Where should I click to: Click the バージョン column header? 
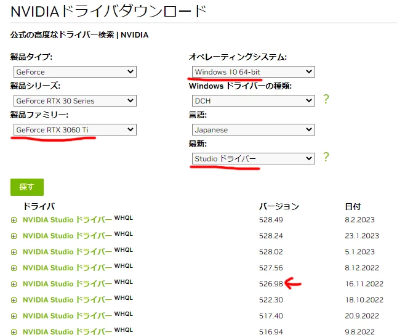pyautogui.click(x=279, y=206)
